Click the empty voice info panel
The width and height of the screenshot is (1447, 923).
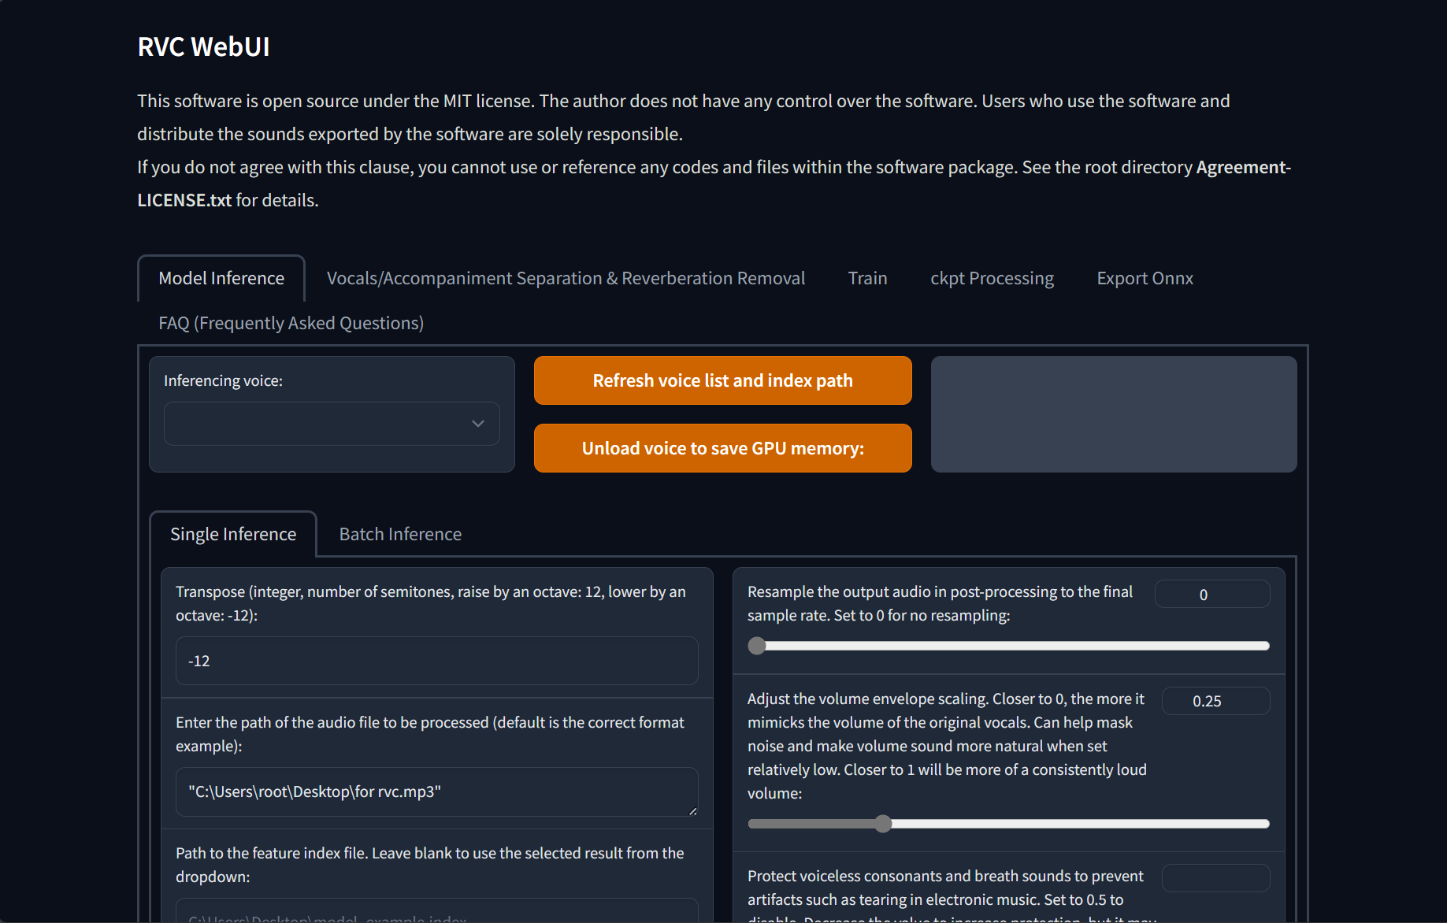point(1113,414)
